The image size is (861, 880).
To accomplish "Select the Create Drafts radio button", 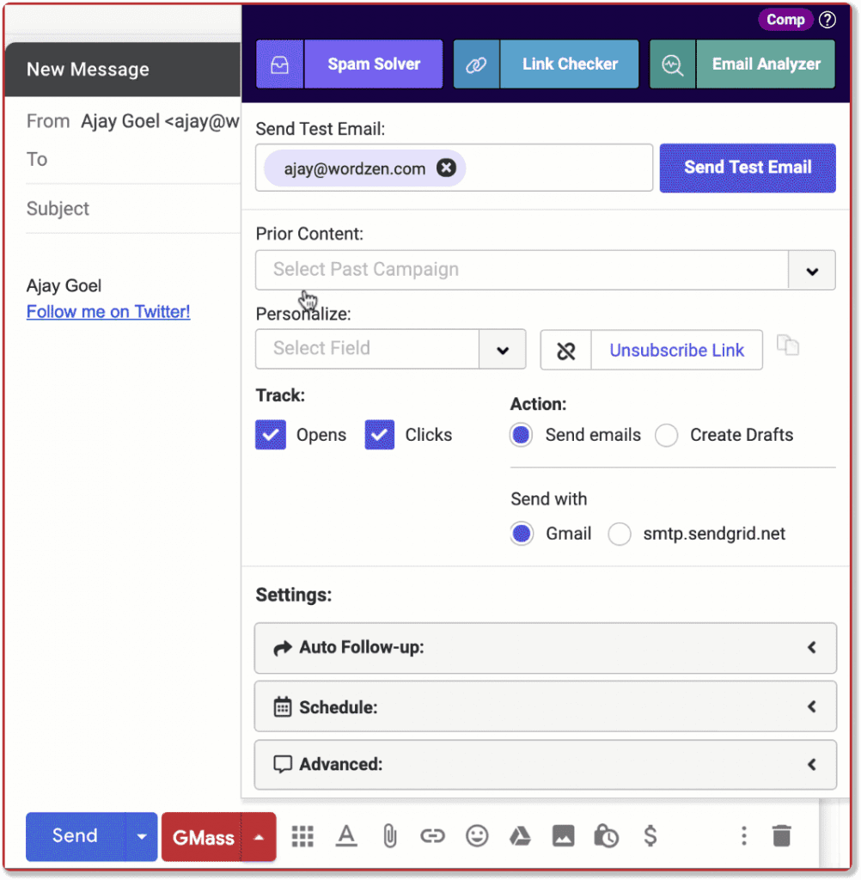I will [666, 435].
